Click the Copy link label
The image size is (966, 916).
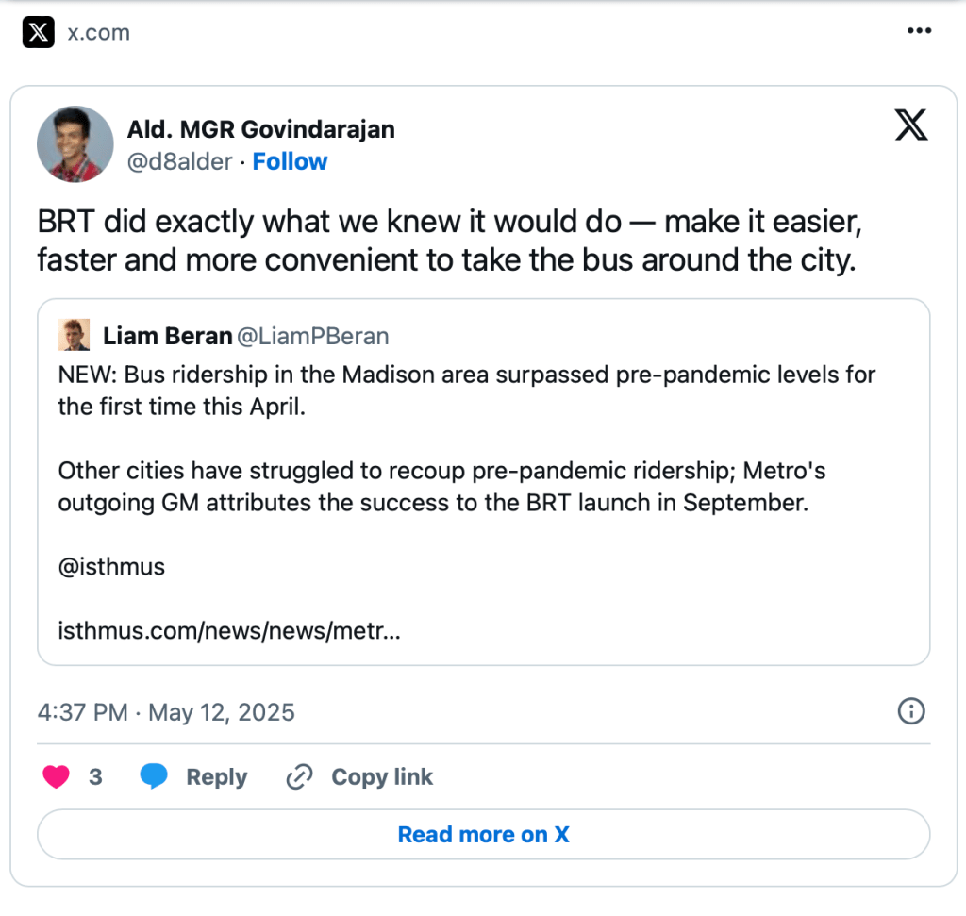(381, 777)
